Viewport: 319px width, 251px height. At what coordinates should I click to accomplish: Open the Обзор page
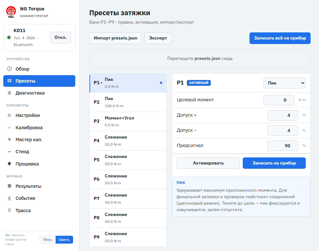pyautogui.click(x=39, y=69)
